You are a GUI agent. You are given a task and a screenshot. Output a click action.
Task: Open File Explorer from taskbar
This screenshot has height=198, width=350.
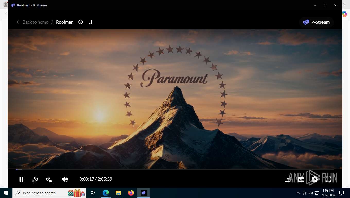[x=118, y=193]
